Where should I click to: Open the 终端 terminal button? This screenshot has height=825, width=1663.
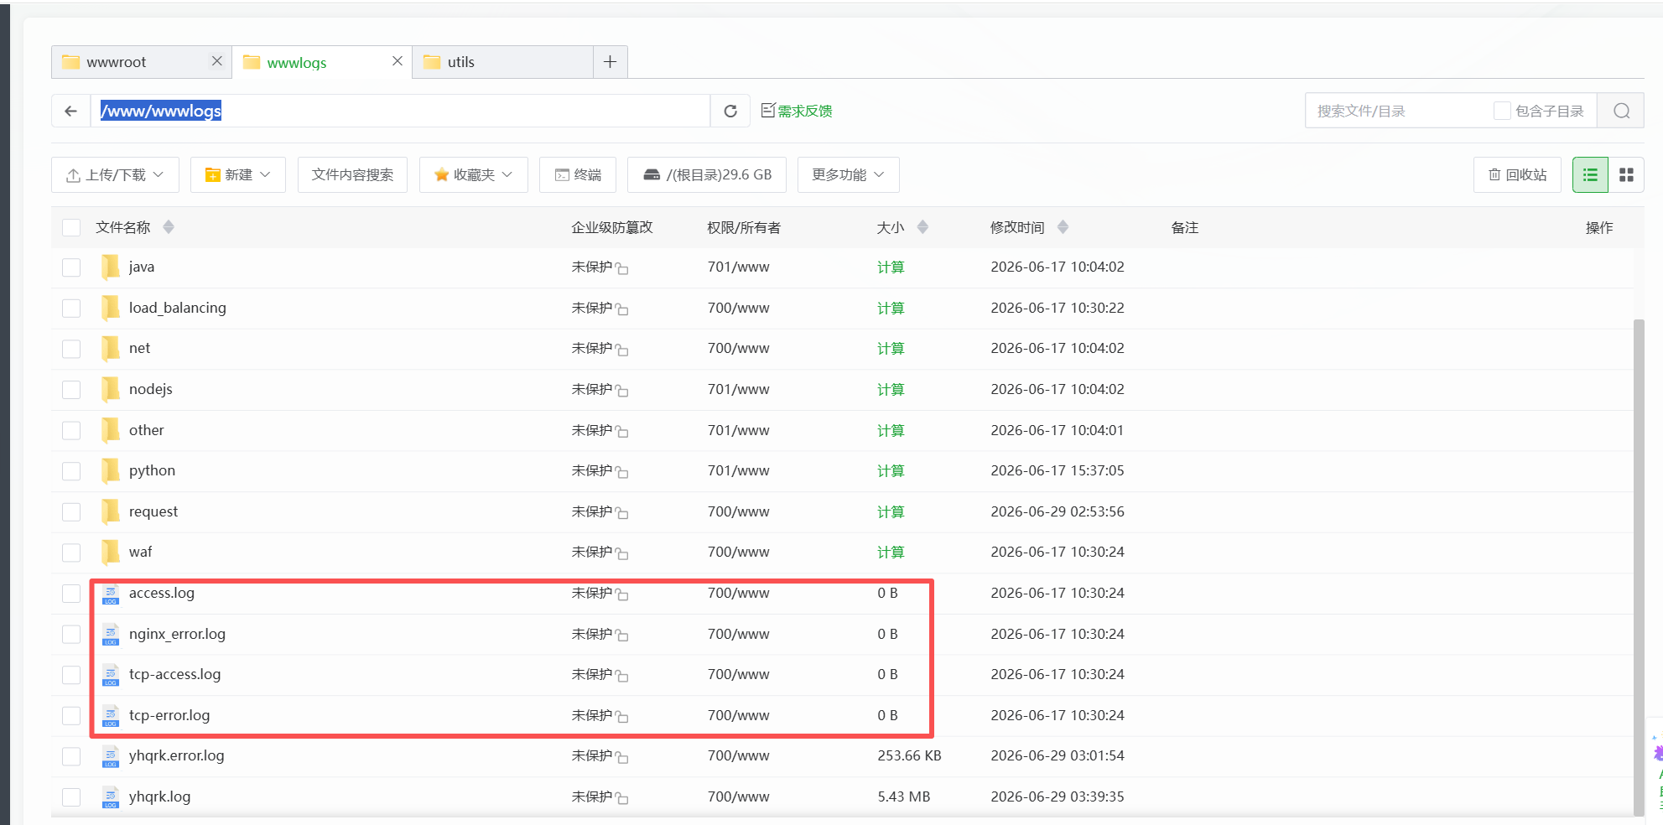tap(578, 174)
